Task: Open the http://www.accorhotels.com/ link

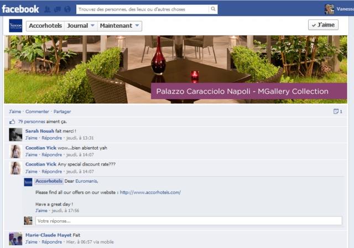Action: (x=150, y=193)
